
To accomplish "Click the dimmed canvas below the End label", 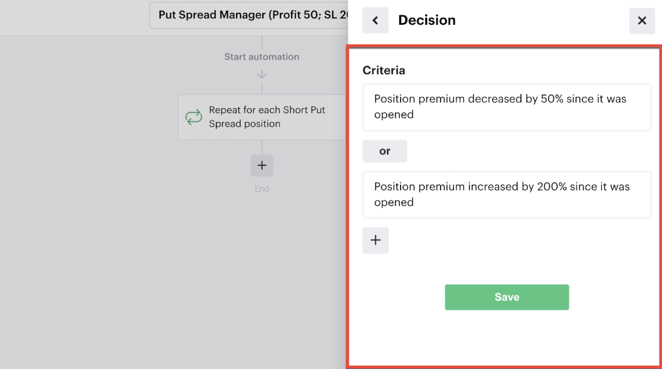I will [262, 269].
